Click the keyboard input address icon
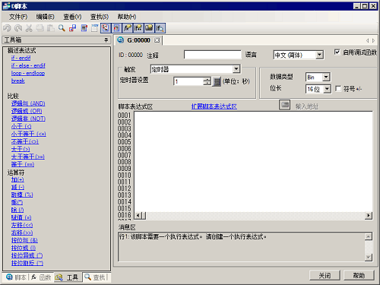The width and height of the screenshot is (380, 285). tap(284, 105)
